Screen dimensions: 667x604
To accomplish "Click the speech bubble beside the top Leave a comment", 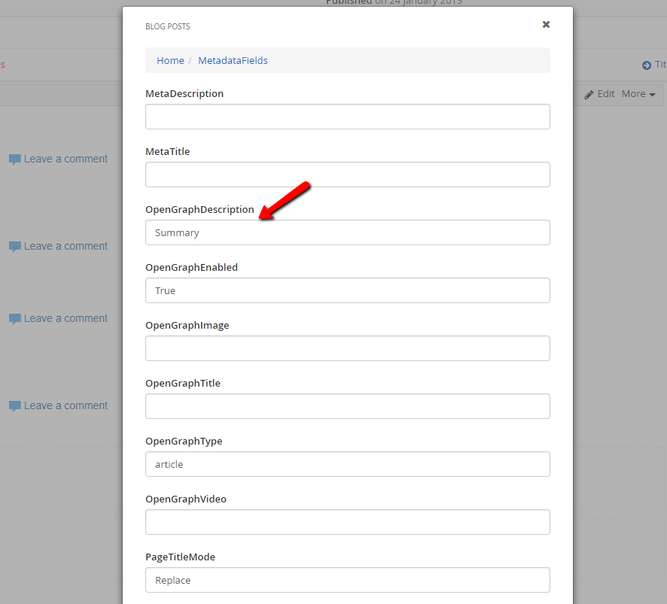I will click(14, 159).
